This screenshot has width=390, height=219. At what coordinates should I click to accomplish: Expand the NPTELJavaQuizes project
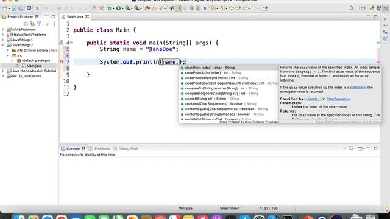coord(3,76)
